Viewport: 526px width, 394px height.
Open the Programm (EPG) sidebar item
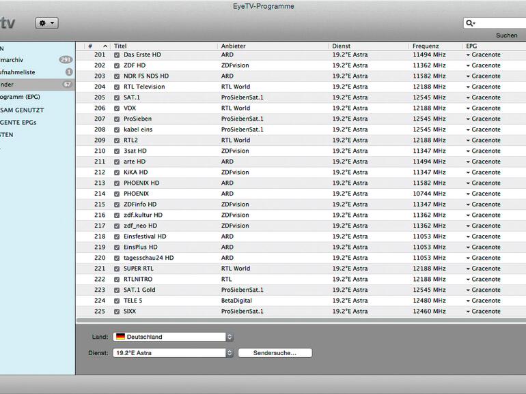20,97
